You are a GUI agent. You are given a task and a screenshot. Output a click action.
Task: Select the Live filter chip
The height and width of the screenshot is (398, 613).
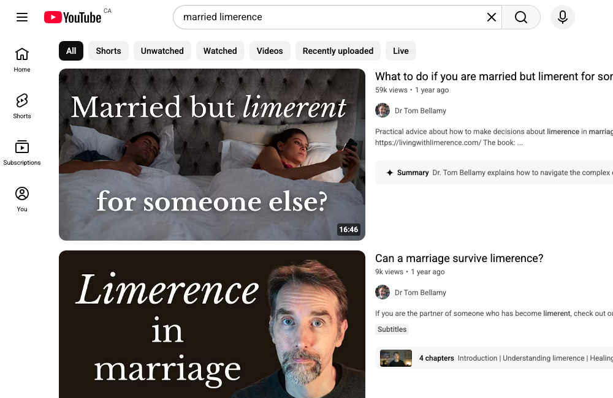pos(401,51)
